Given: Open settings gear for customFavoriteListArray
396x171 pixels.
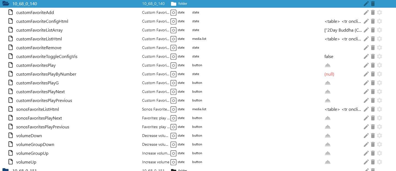Looking at the screenshot, I should pos(379,30).
